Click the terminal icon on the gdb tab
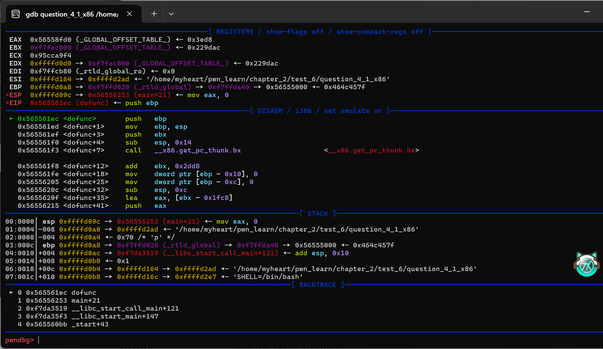This screenshot has width=603, height=349. [16, 14]
